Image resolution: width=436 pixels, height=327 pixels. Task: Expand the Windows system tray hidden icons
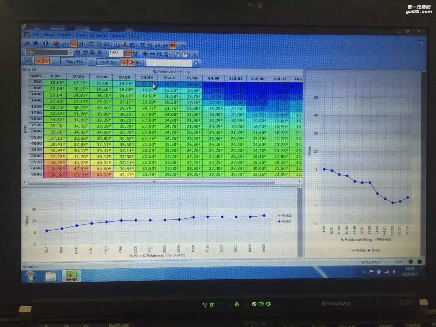[x=364, y=272]
